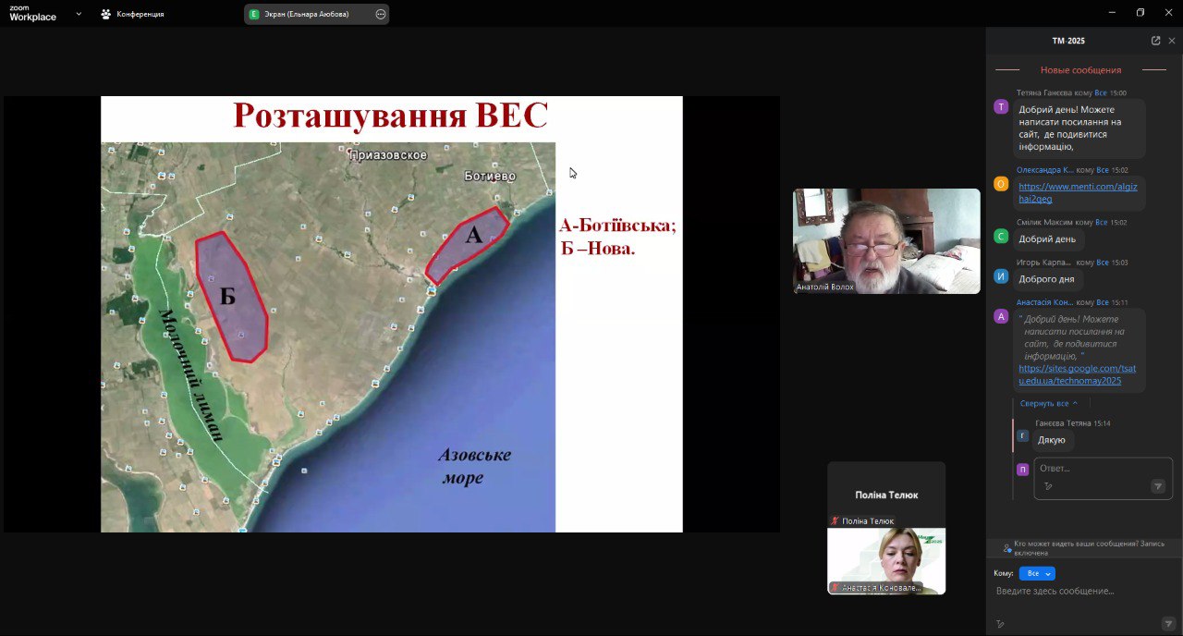Click the Ботиево map label

click(490, 176)
